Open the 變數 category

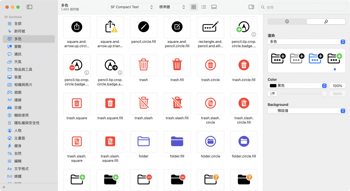click(29, 47)
